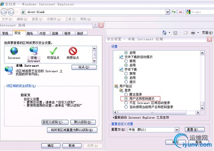Image resolution: width=214 pixels, height=151 pixels.
Task: Switch to the 常规 tab
Action: [6, 33]
